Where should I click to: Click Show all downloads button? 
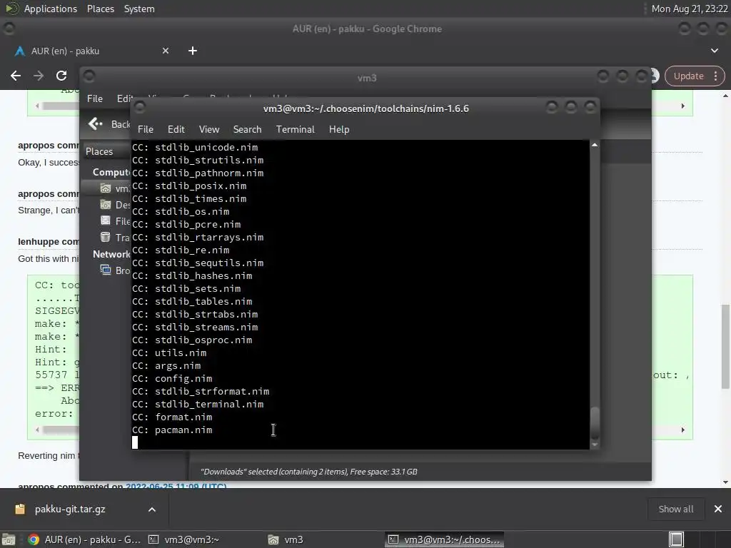pyautogui.click(x=675, y=509)
